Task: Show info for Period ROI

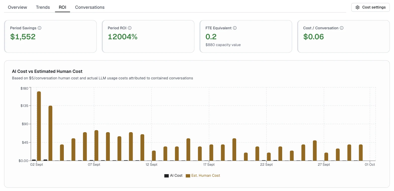Action: [x=130, y=28]
